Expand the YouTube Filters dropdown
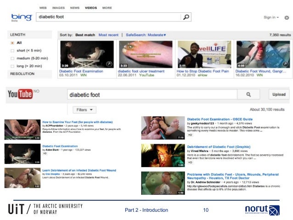The image size is (293, 220). pos(85,110)
